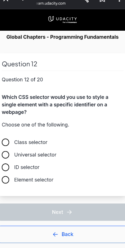Viewport: 125px width, 248px height.
Task: Click the Global Chapters Programming Fundamentals title
Action: [x=62, y=37]
